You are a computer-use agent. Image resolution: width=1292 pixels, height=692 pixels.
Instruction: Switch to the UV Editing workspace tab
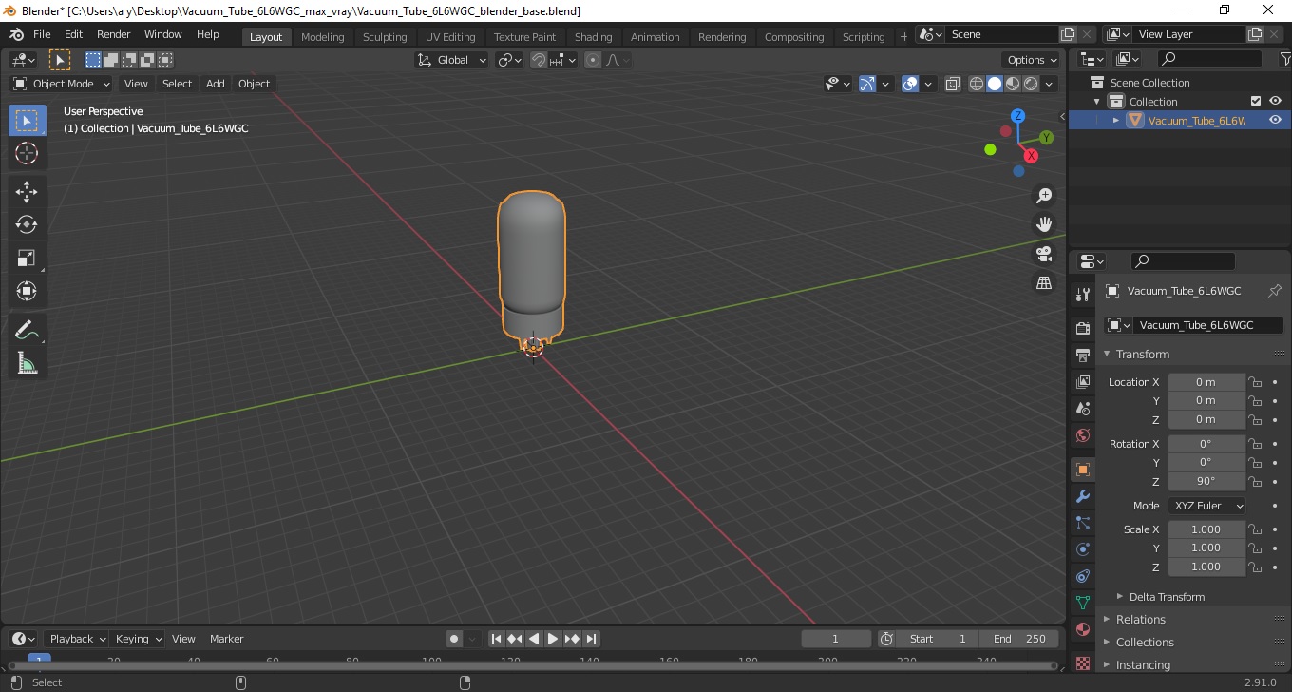click(x=450, y=36)
